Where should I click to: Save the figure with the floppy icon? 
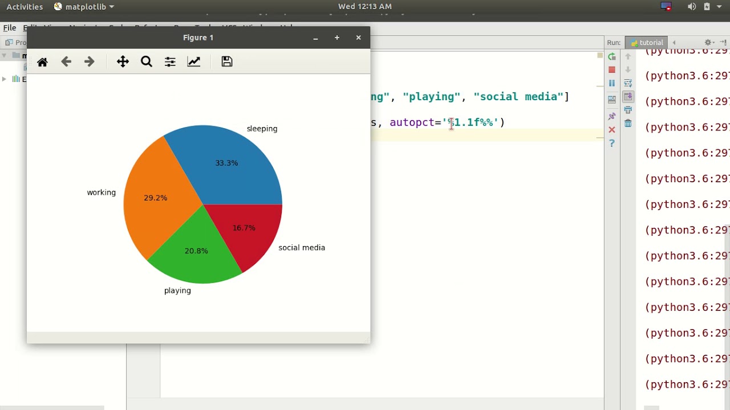point(227,61)
